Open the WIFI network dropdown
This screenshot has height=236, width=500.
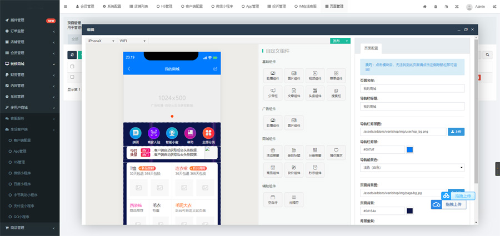coord(132,41)
